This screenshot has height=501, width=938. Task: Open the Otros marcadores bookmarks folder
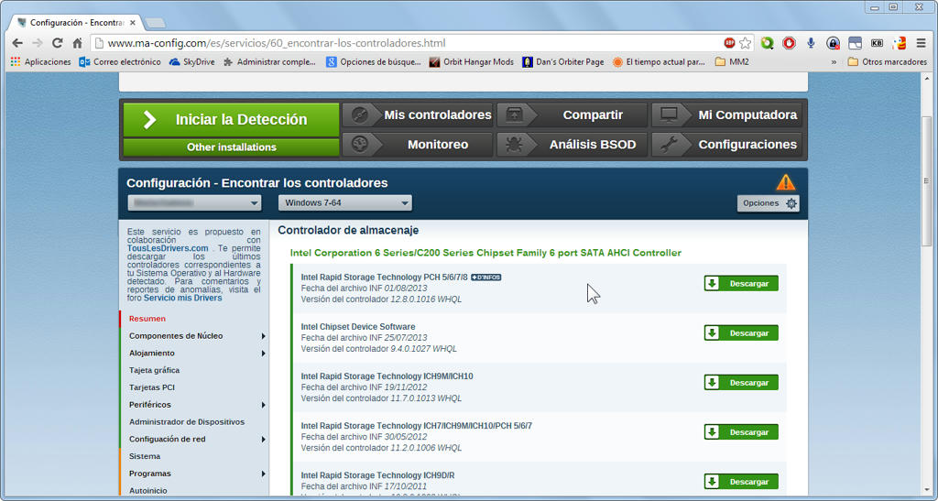click(888, 61)
